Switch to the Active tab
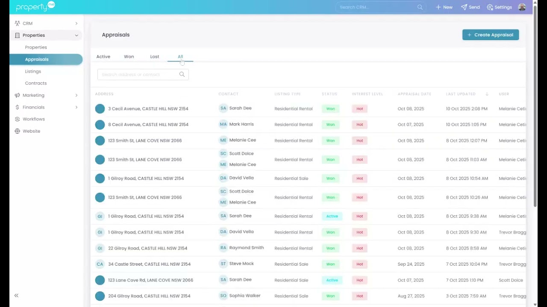 coord(103,57)
